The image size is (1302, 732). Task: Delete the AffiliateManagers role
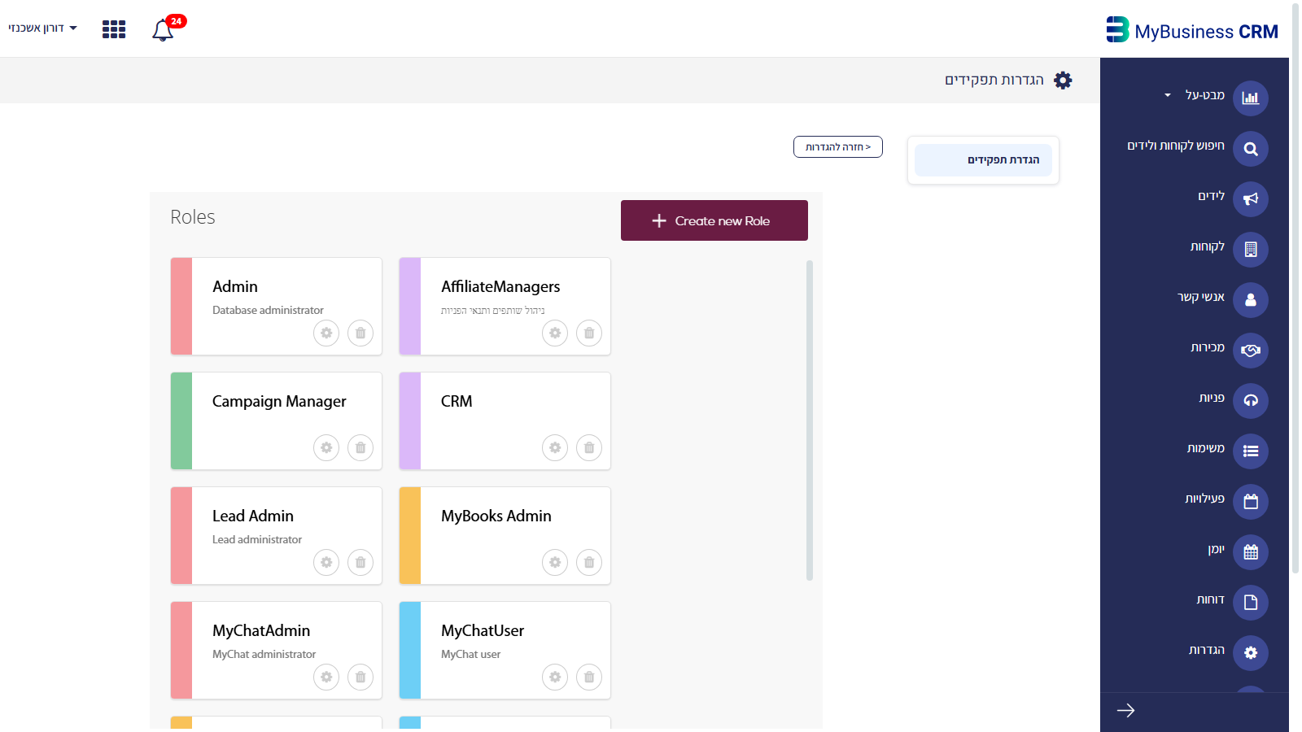point(589,333)
